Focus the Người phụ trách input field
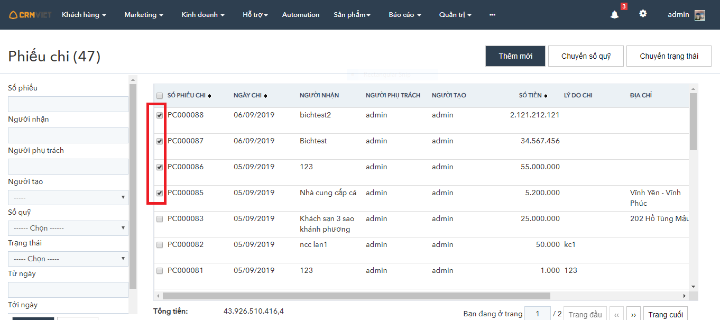This screenshot has height=320, width=720. pos(68,167)
